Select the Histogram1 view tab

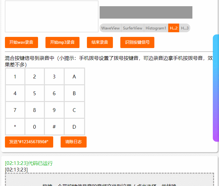tap(156, 28)
